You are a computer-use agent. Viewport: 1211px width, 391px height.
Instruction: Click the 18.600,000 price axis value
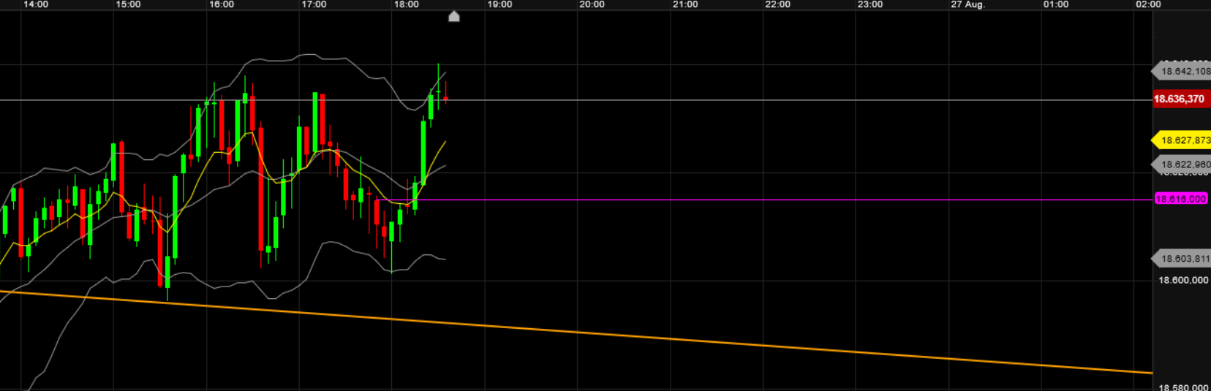[x=1184, y=280]
